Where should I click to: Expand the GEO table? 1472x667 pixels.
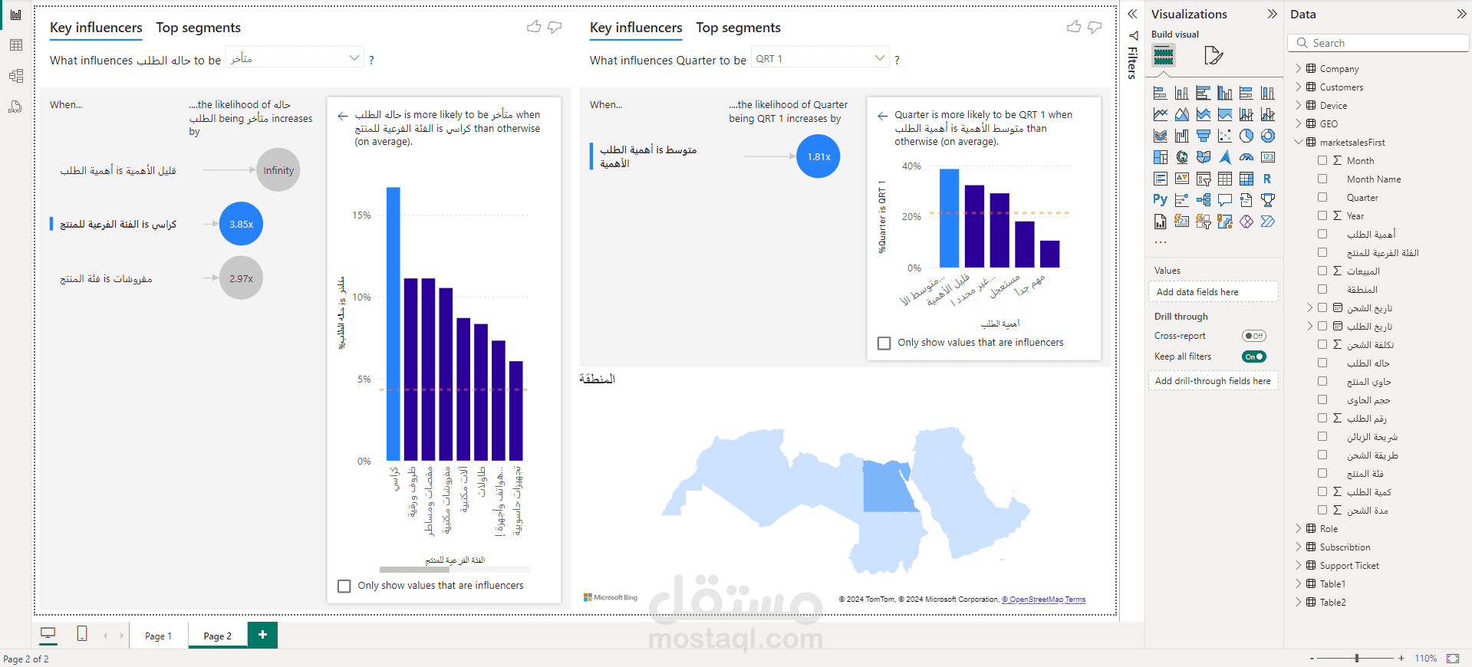[x=1299, y=123]
